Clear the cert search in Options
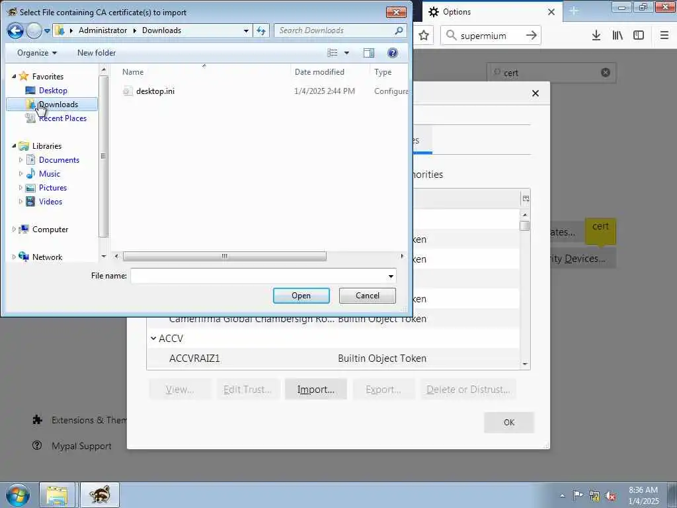Image resolution: width=677 pixels, height=508 pixels. coord(606,72)
